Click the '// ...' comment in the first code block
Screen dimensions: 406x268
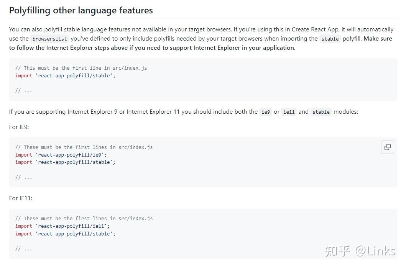(24, 91)
